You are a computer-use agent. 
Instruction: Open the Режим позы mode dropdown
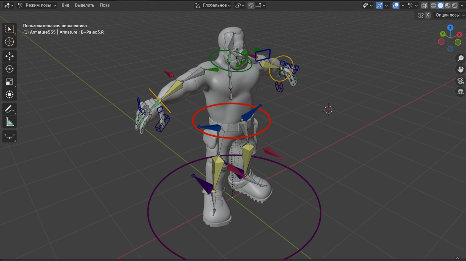[x=37, y=5]
